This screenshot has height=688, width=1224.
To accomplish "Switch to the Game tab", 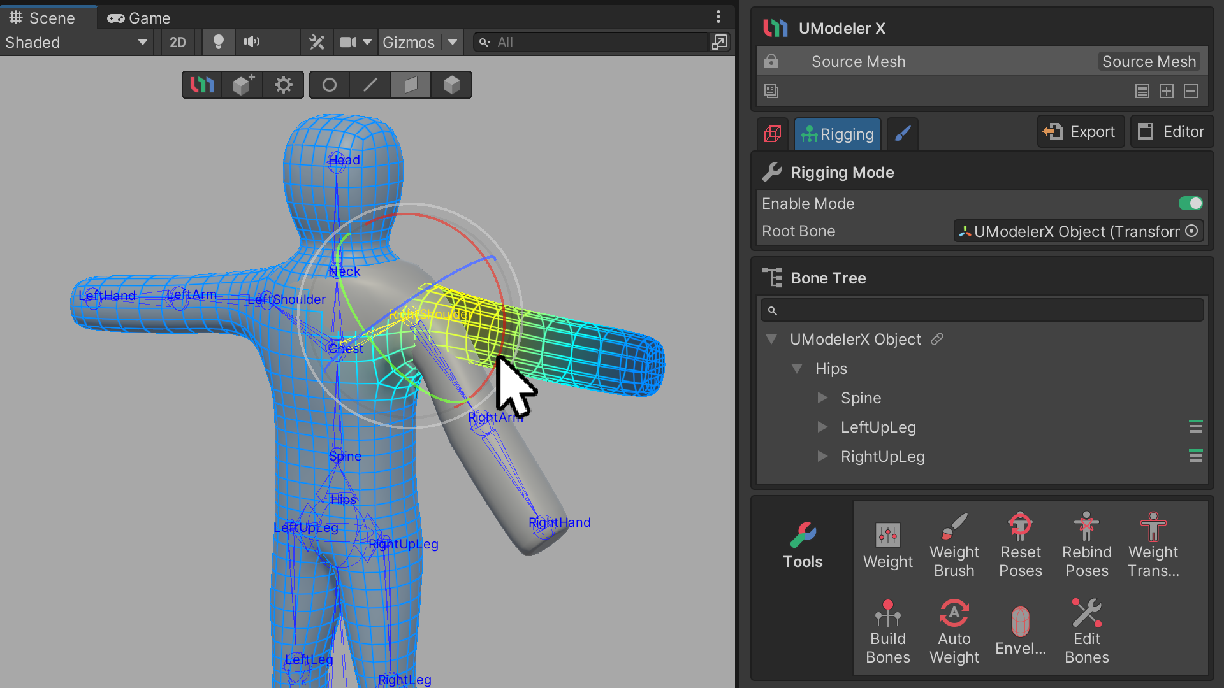I will (x=139, y=18).
